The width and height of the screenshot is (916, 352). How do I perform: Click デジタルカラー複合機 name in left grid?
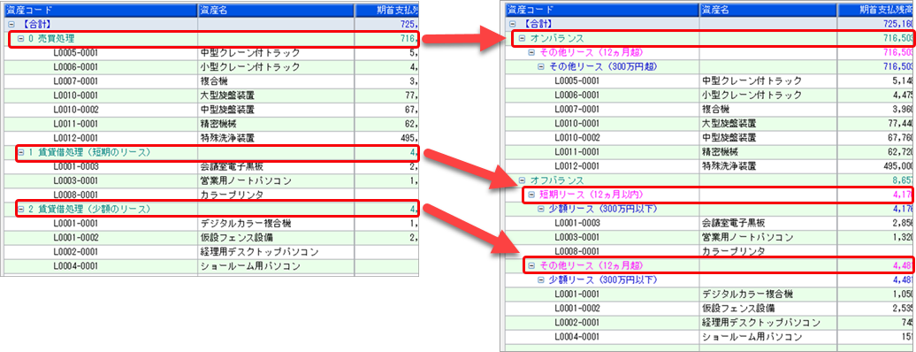pos(246,224)
